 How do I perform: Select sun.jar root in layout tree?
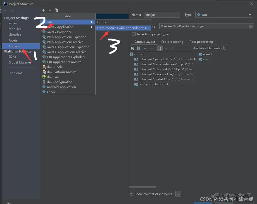137,54
